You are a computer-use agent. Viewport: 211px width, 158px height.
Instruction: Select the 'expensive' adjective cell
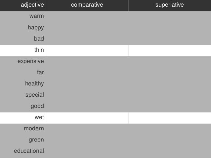(x=30, y=61)
